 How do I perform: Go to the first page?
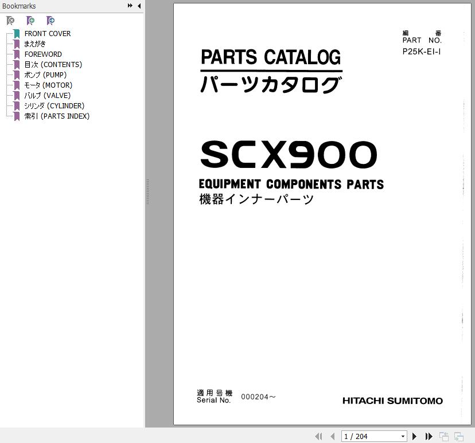318,436
